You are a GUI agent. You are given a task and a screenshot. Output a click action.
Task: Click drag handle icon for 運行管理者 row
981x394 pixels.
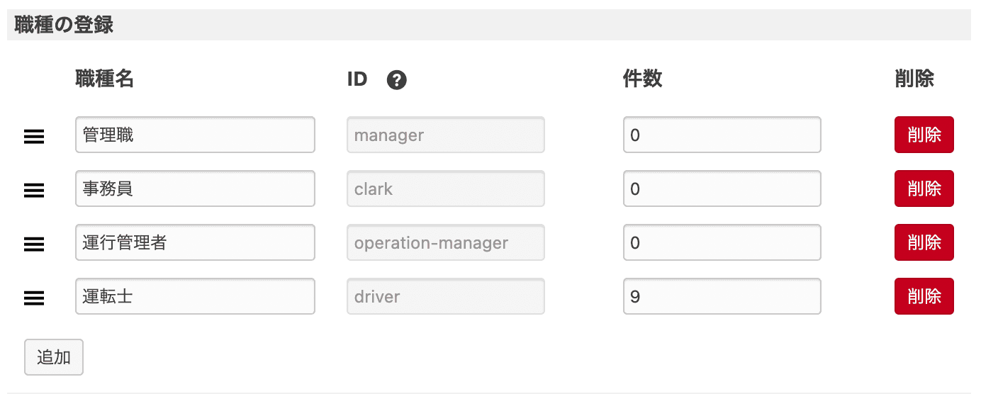34,244
